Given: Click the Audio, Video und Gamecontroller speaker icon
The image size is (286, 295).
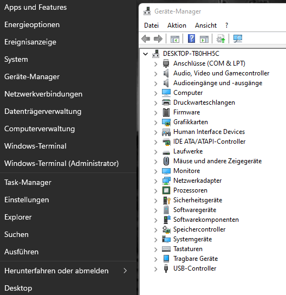Looking at the screenshot, I should tap(166, 73).
